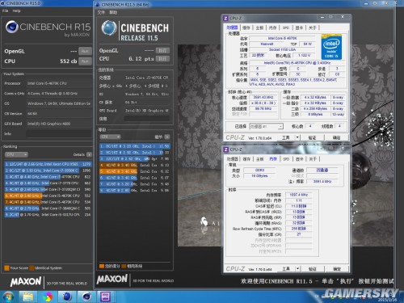Open the purple CPU-Z taskbar icon
Viewport: 404px width, 303px height.
tap(105, 297)
